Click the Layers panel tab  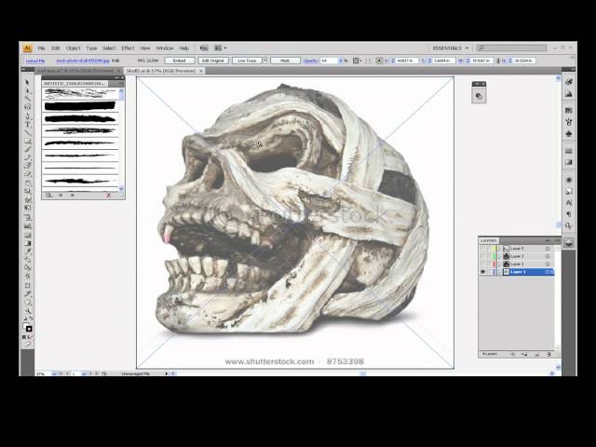(x=489, y=240)
